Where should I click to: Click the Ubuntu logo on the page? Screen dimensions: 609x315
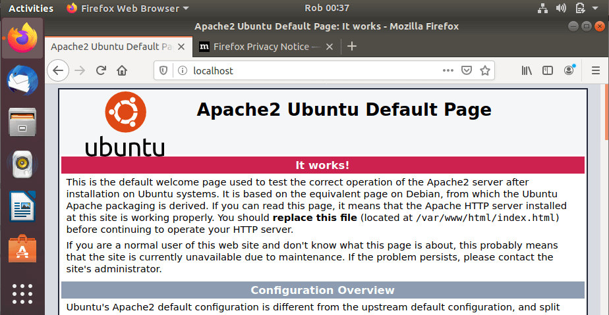[x=125, y=124]
